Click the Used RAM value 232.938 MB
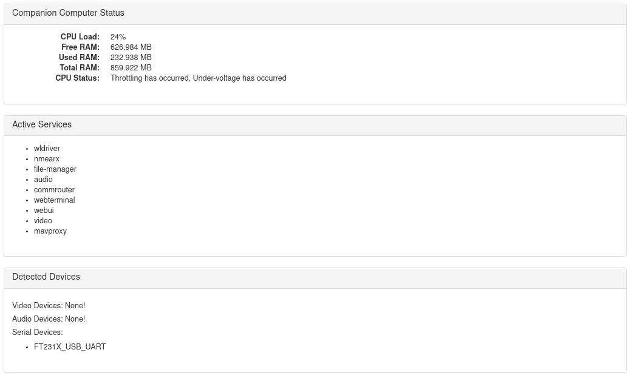 [131, 58]
